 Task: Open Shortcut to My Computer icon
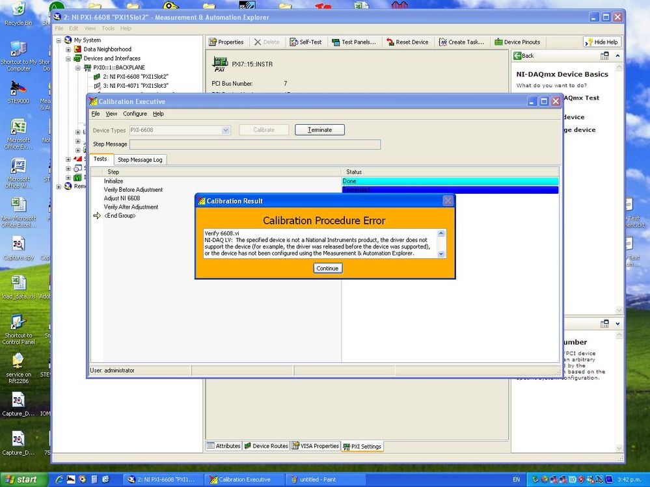pyautogui.click(x=18, y=57)
